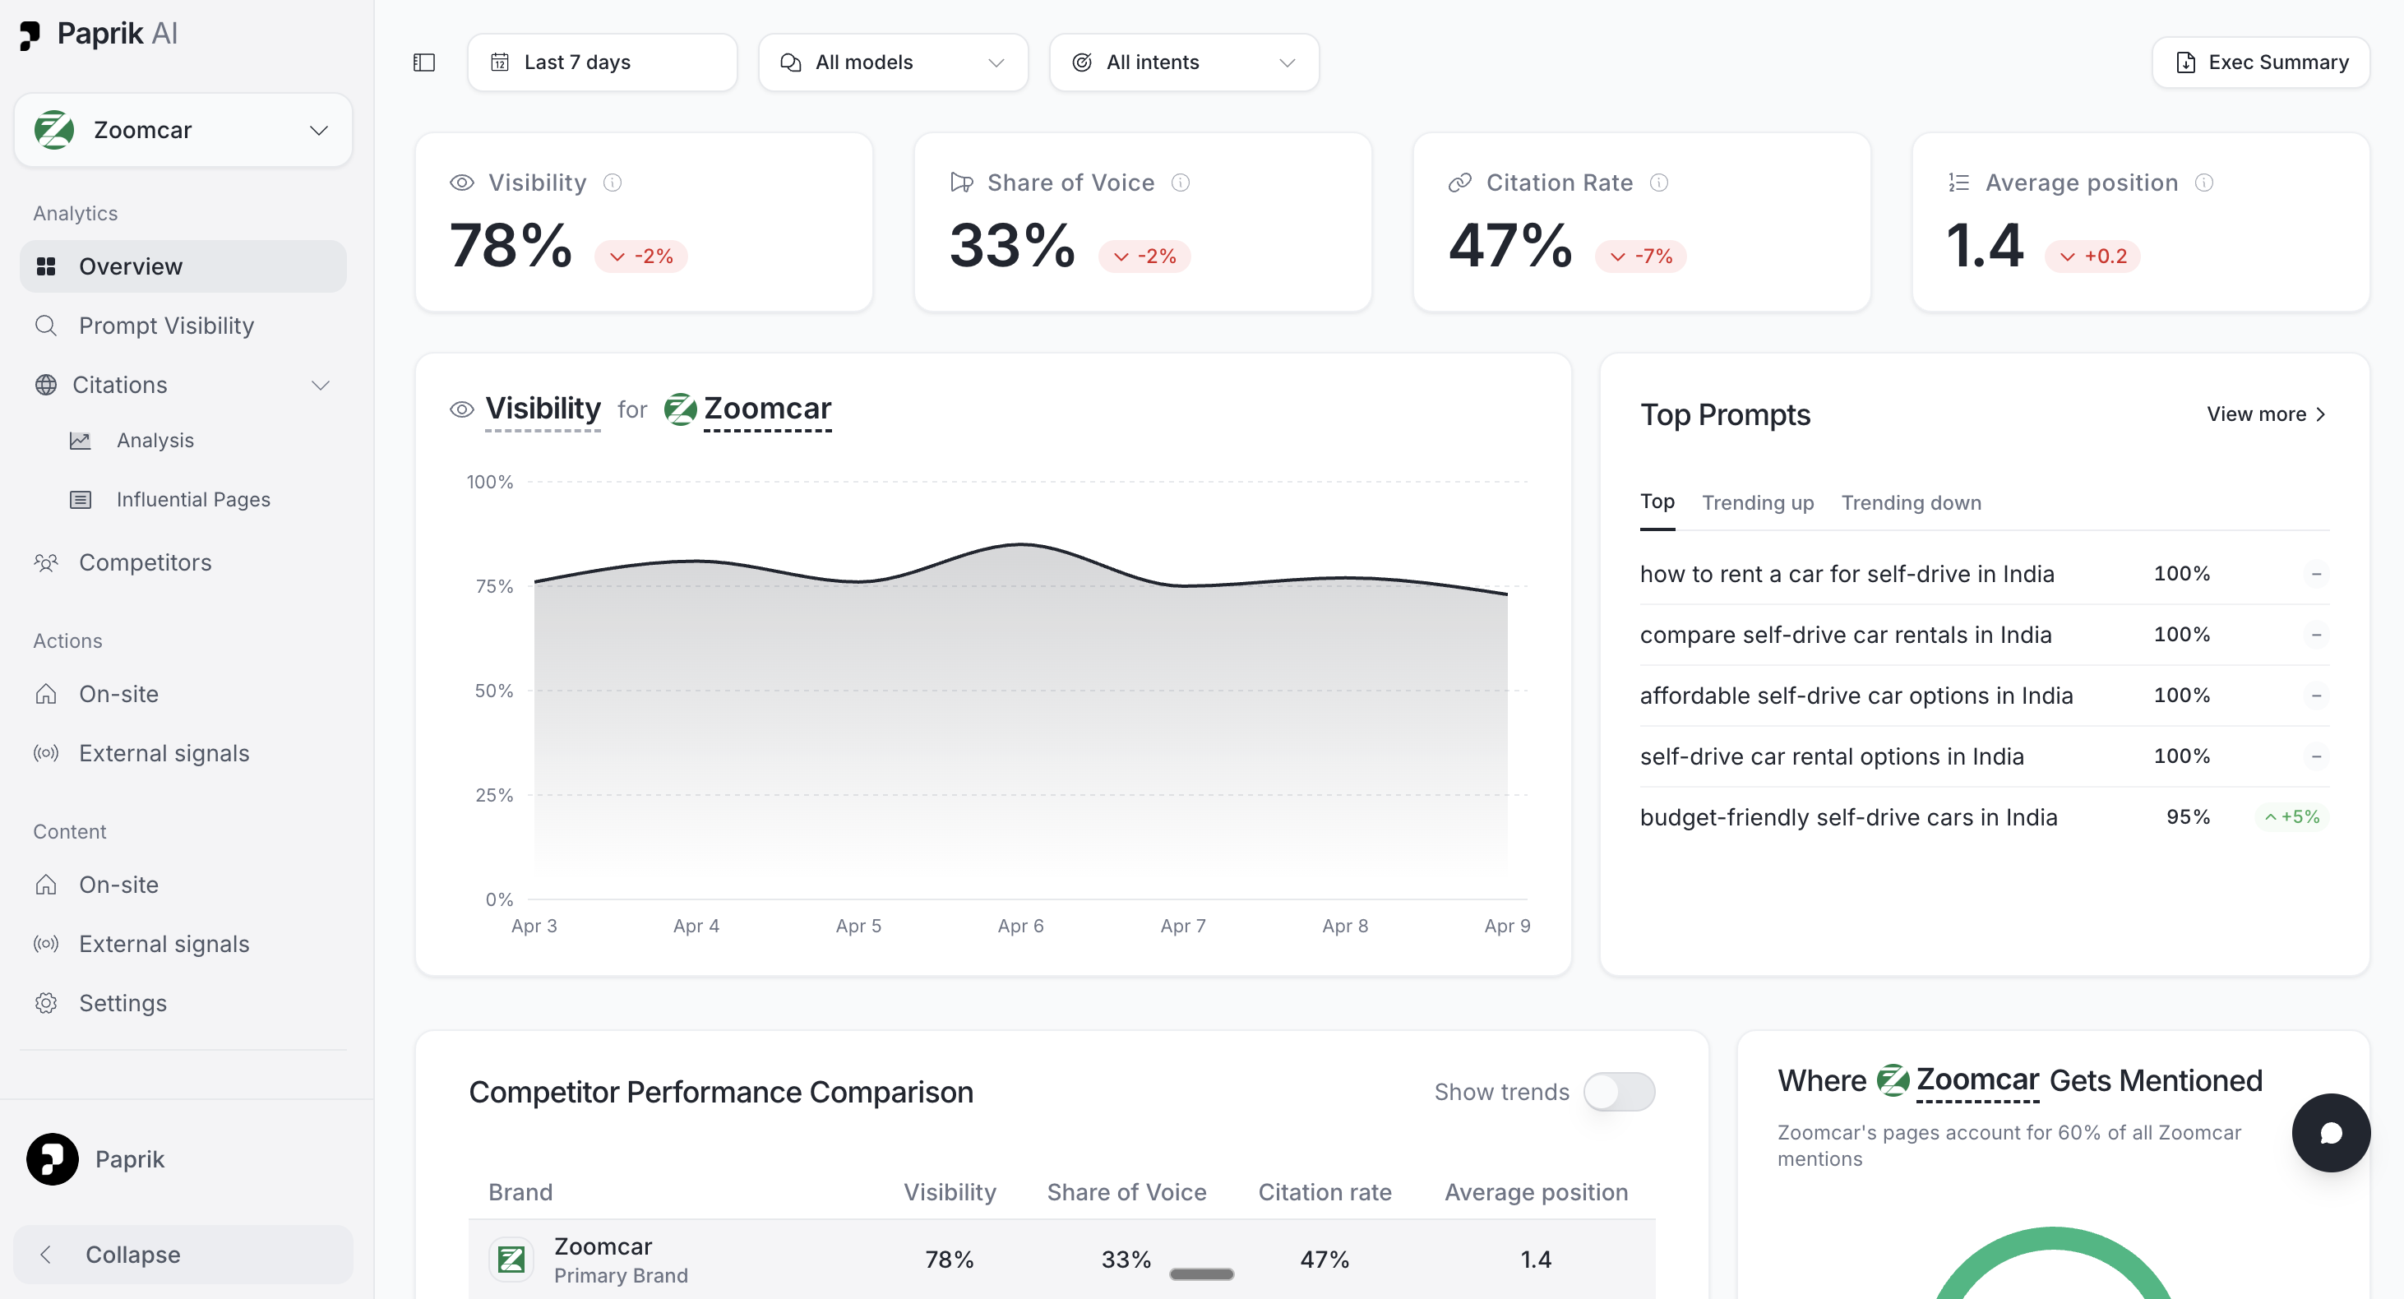Screen dimensions: 2404x1299
Task: Click the Paprik AI logo icon
Action: (x=30, y=35)
